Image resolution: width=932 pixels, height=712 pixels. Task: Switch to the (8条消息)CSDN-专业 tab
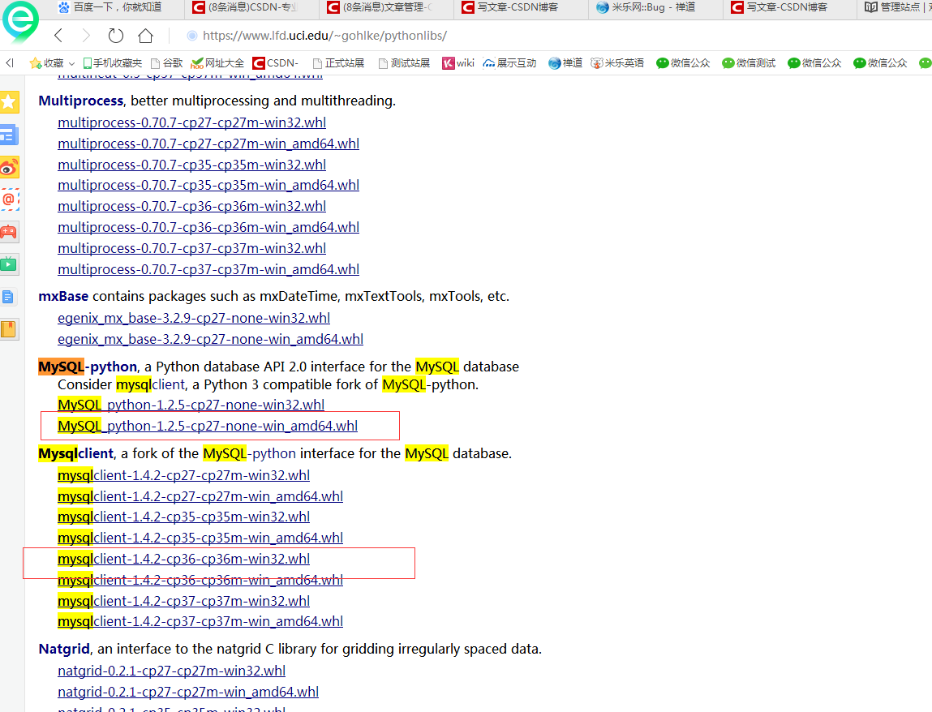point(252,8)
